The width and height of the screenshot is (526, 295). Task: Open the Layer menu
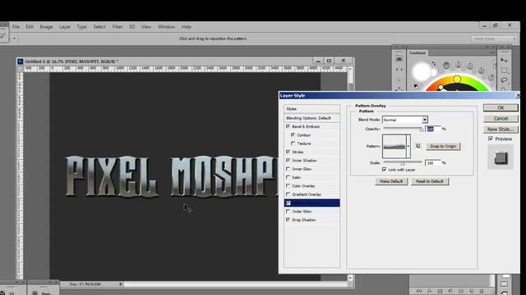pyautogui.click(x=65, y=27)
